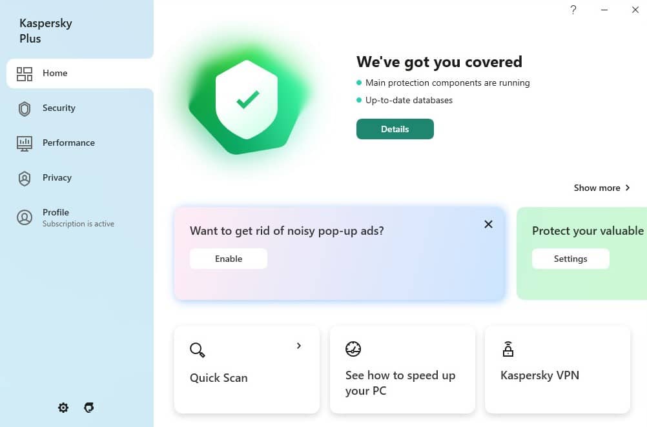Image resolution: width=647 pixels, height=427 pixels.
Task: Go to the Home section
Action: (55, 74)
